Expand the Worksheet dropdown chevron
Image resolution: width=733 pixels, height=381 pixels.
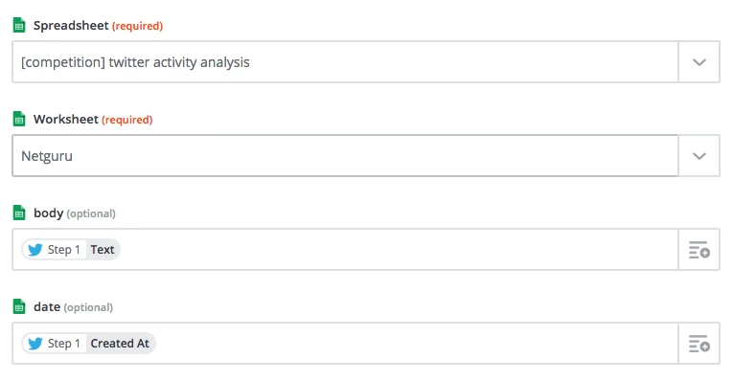click(x=699, y=156)
